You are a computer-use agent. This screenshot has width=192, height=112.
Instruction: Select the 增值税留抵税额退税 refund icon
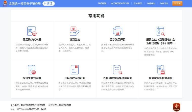point(160,69)
